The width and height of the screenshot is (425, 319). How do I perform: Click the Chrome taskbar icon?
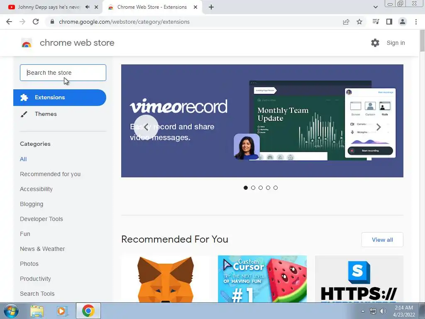pyautogui.click(x=88, y=311)
